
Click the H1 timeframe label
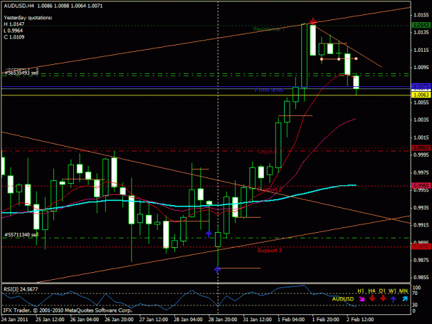coord(361,291)
